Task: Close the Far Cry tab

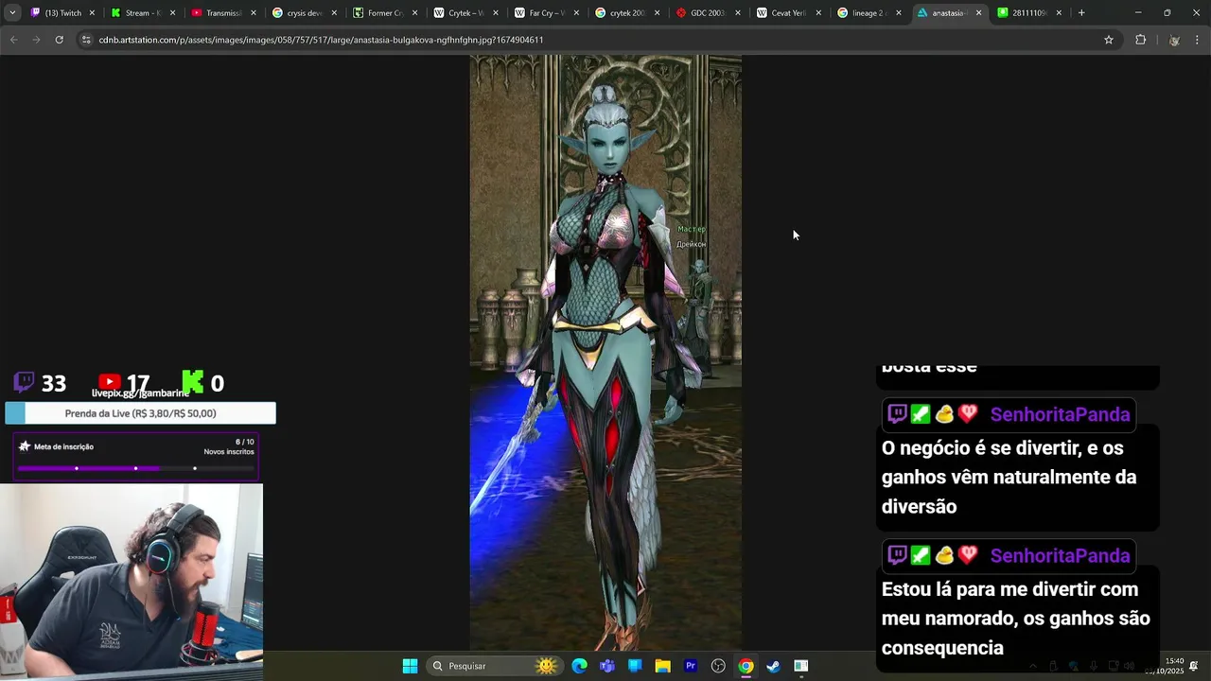Action: [576, 13]
